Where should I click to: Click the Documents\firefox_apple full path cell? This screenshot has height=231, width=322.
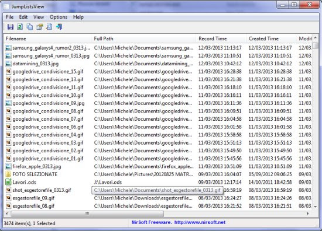click(x=143, y=166)
